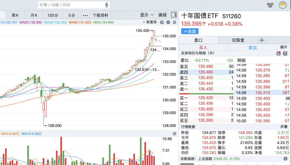291x165 pixels.
Task: Click the 15:00 closing trade row
Action: coord(263,121)
